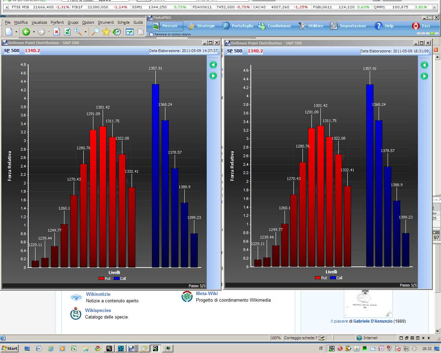This screenshot has height=353, width=441.
Task: Open the Condivisioni section
Action: pos(274,26)
